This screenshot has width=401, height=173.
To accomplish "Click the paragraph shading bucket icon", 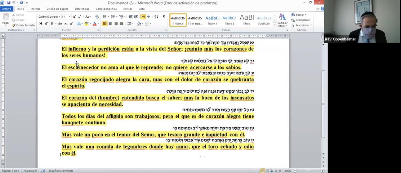I will [138, 23].
